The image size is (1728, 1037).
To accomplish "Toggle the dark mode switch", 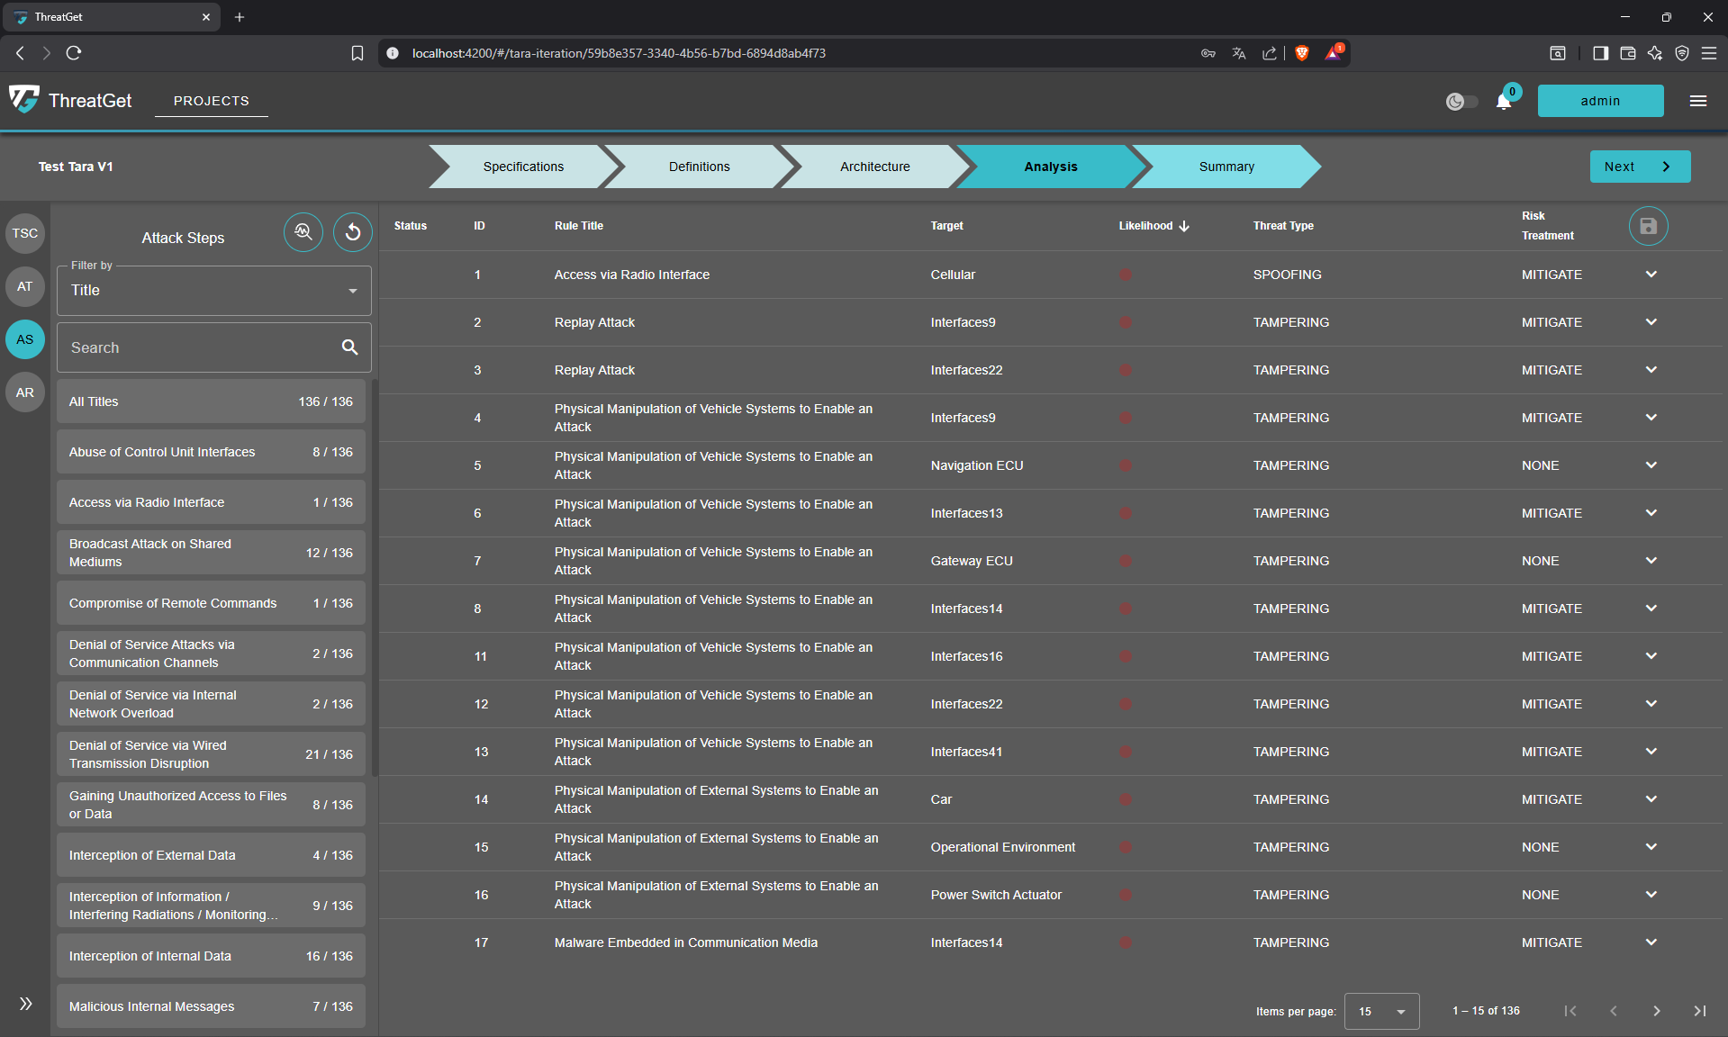I will tap(1461, 102).
